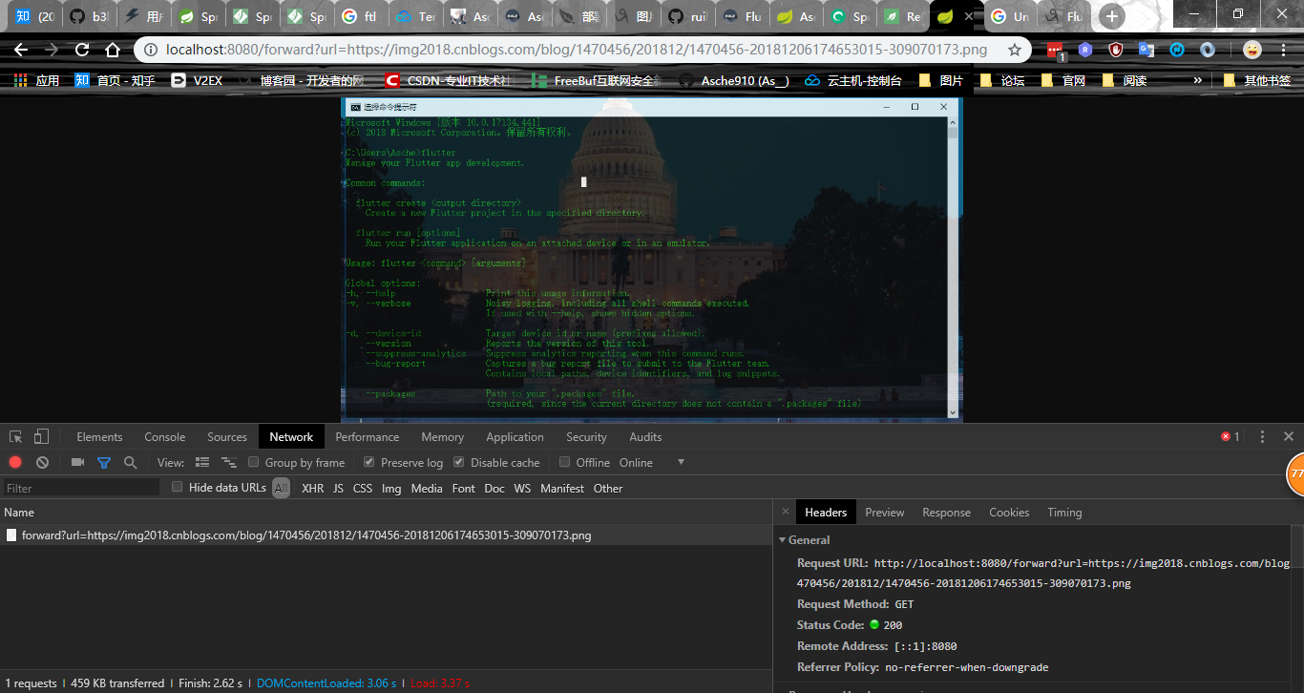1304x693 pixels.
Task: Select the inspect element picker icon
Action: (16, 436)
